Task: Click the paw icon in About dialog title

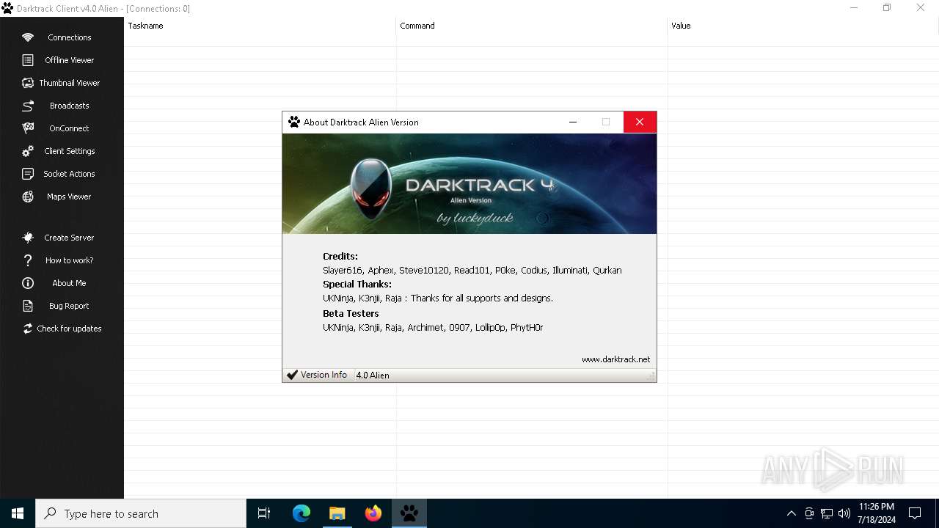Action: (x=294, y=122)
